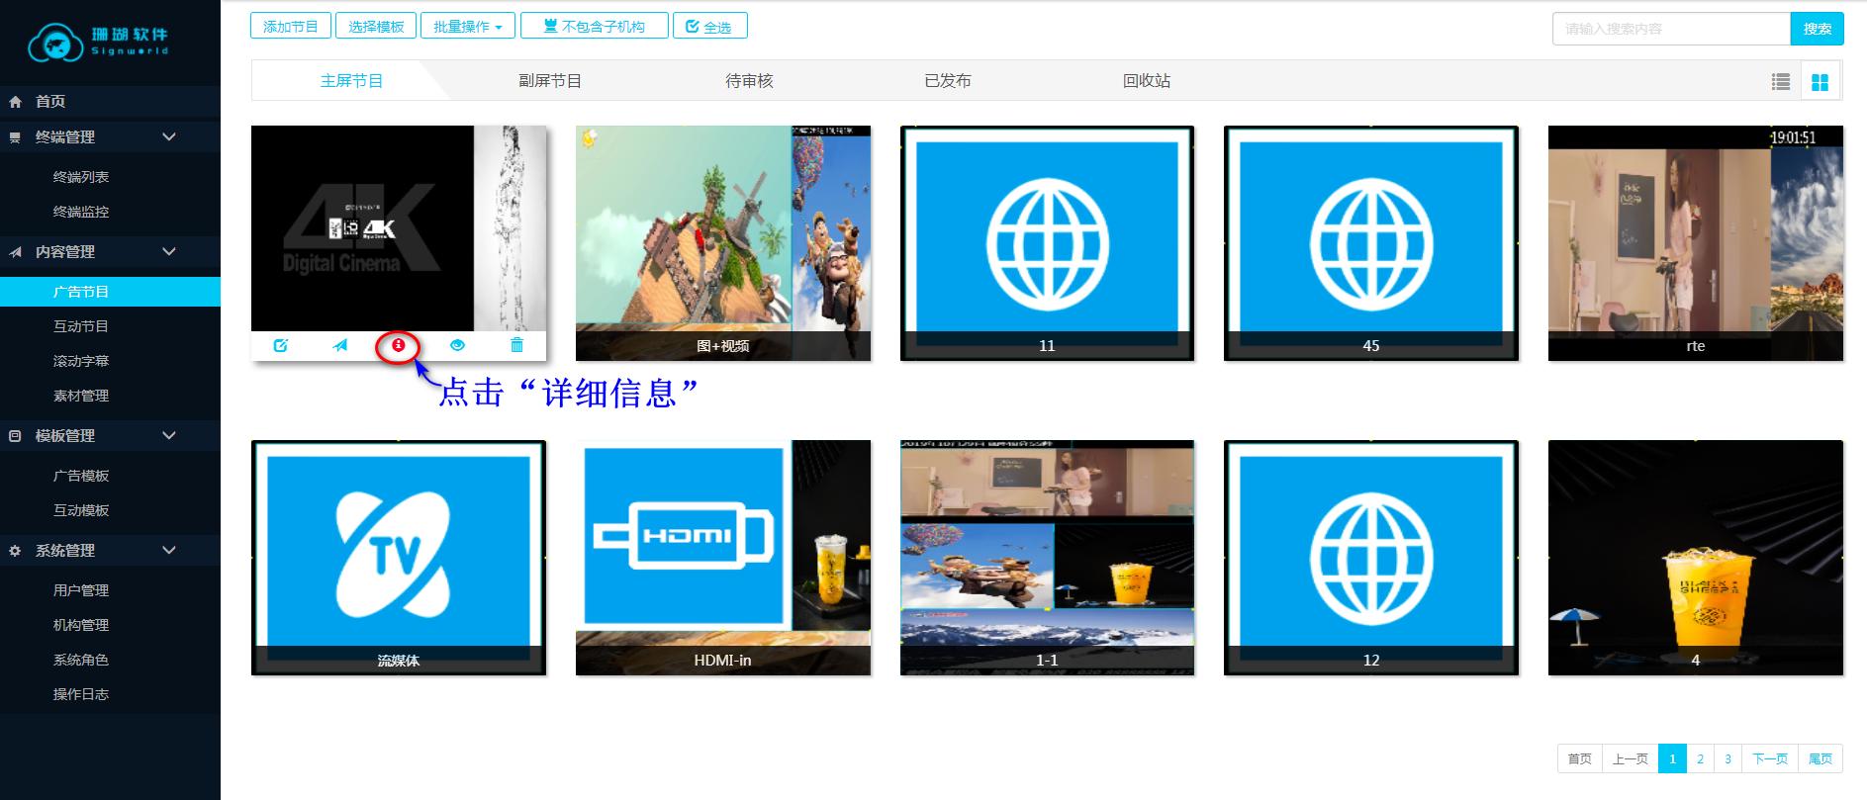Go to 尾页 last page
Screen dimensions: 1867x800
[x=1820, y=758]
